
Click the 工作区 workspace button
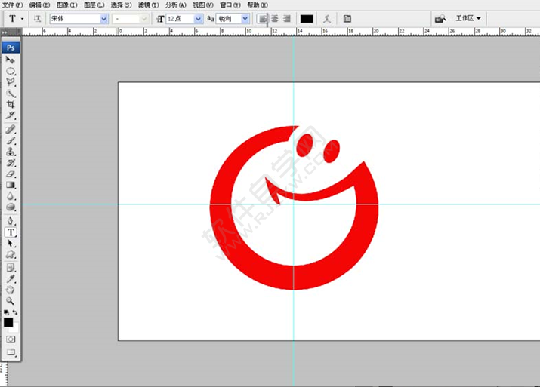coord(468,18)
